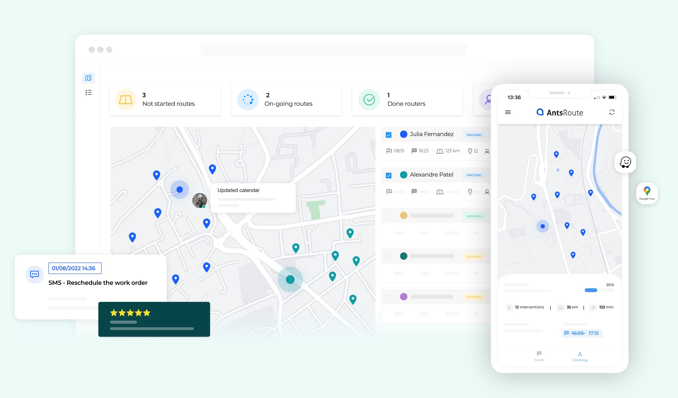This screenshot has width=678, height=398.
Task: Open the On-going routes card
Action: [x=286, y=100]
